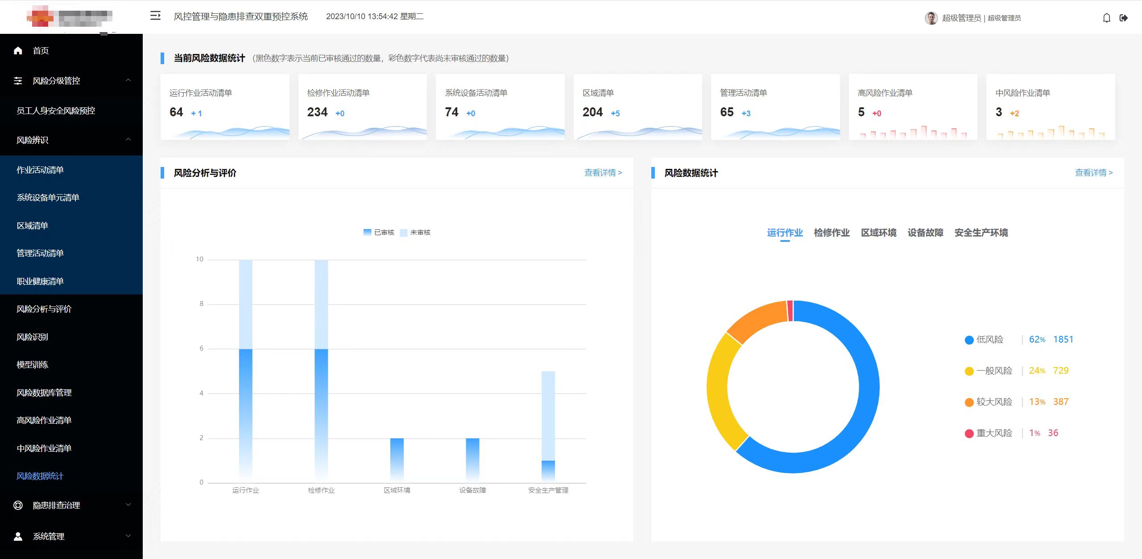This screenshot has height=559, width=1142.
Task: Open 系统设备单元清单 in sidebar
Action: coord(71,197)
